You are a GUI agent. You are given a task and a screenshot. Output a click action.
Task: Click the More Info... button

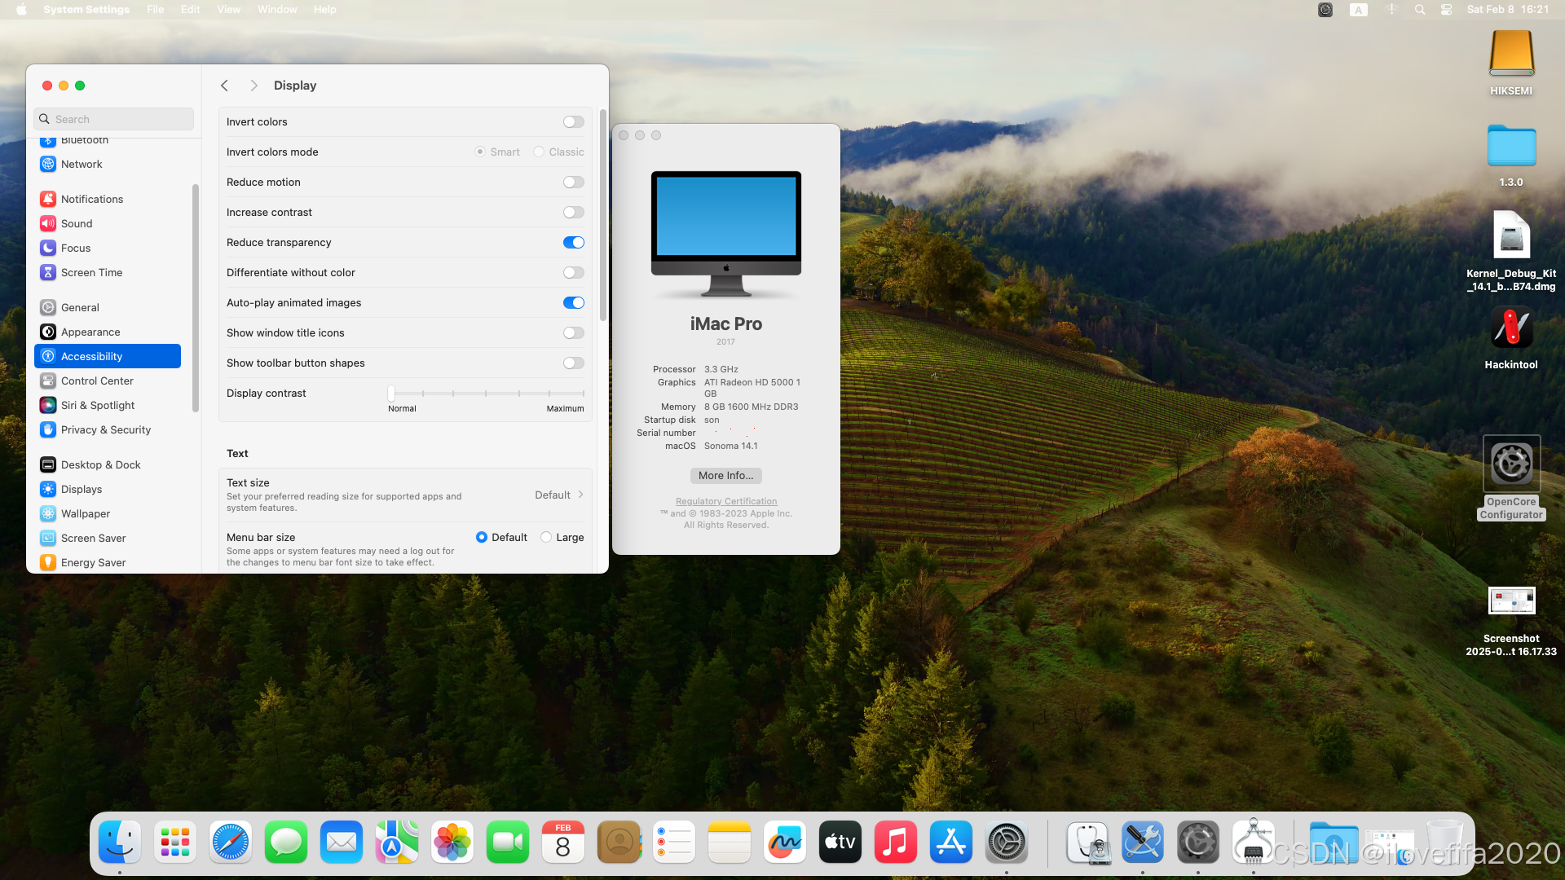[725, 476]
